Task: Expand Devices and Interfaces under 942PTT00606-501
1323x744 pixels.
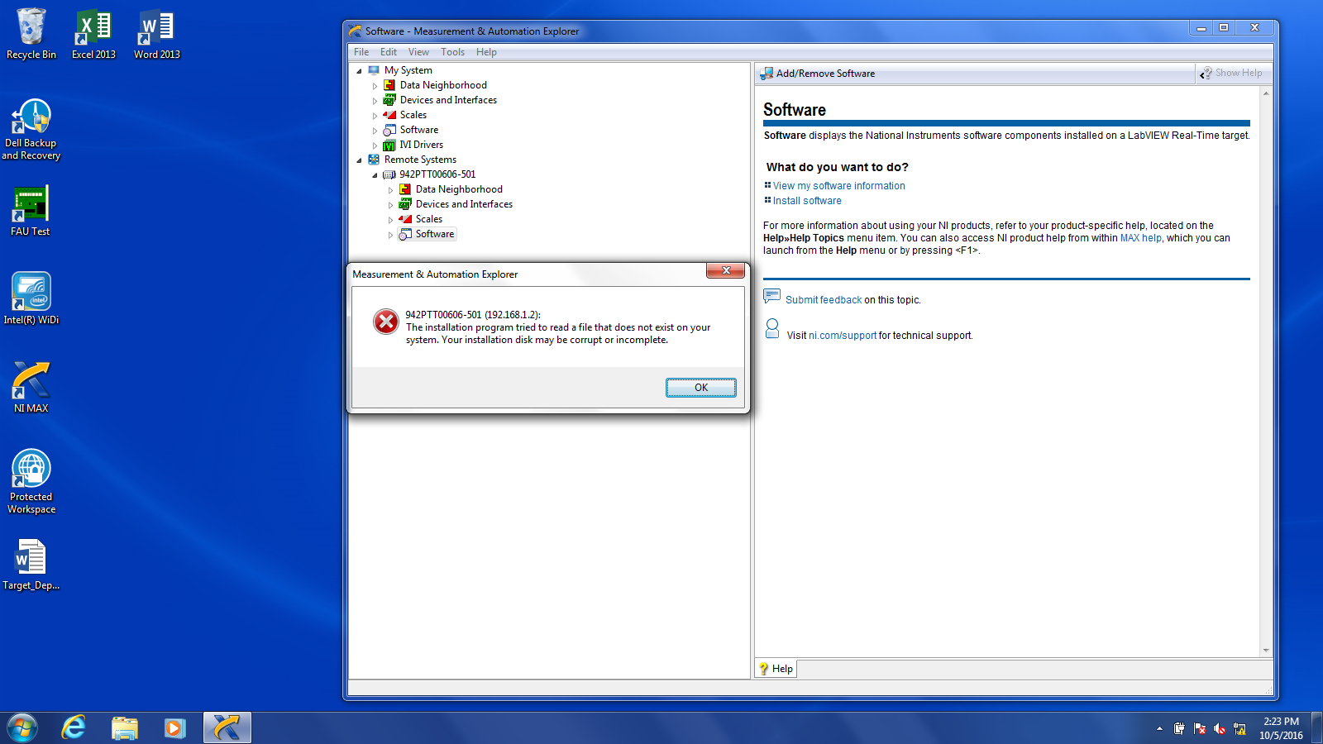Action: pos(390,205)
